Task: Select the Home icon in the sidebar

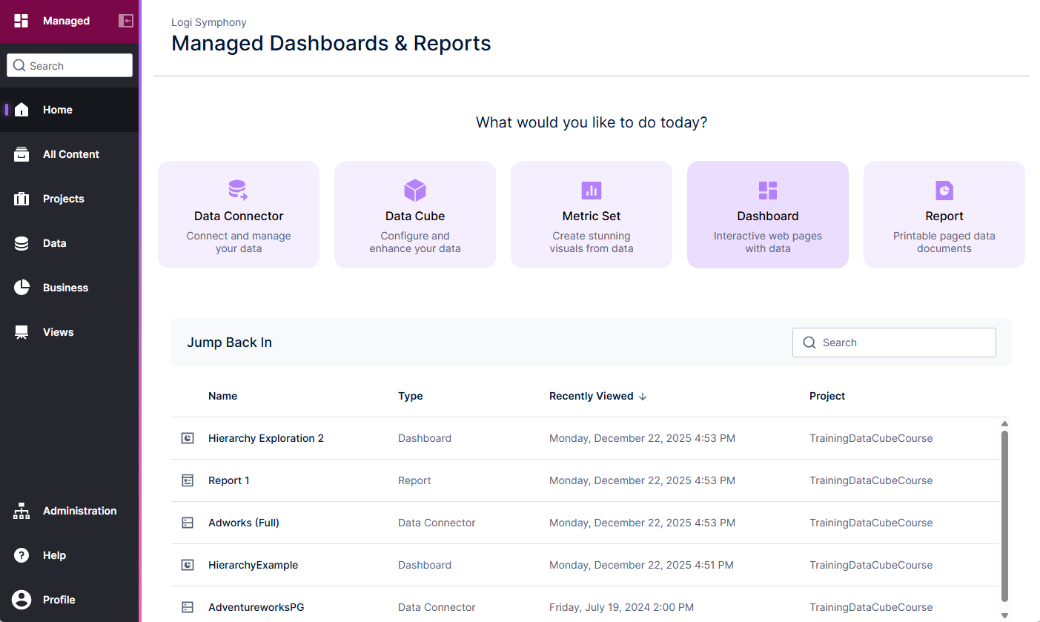Action: tap(21, 109)
